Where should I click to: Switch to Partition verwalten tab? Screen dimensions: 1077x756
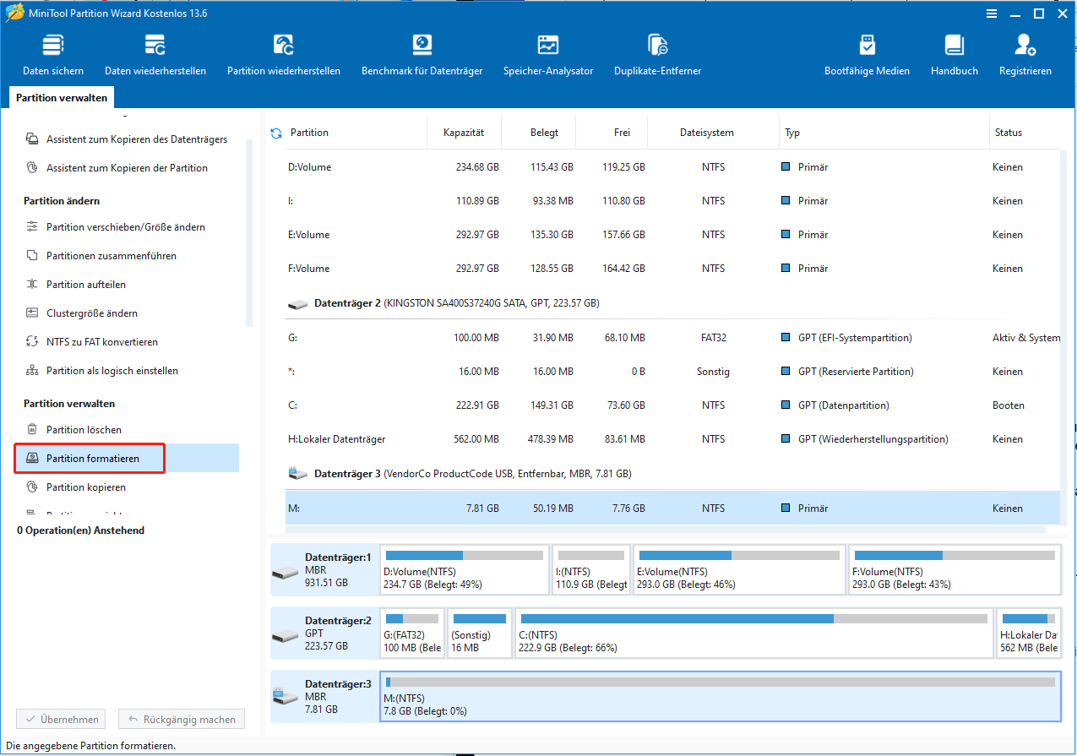(x=62, y=98)
